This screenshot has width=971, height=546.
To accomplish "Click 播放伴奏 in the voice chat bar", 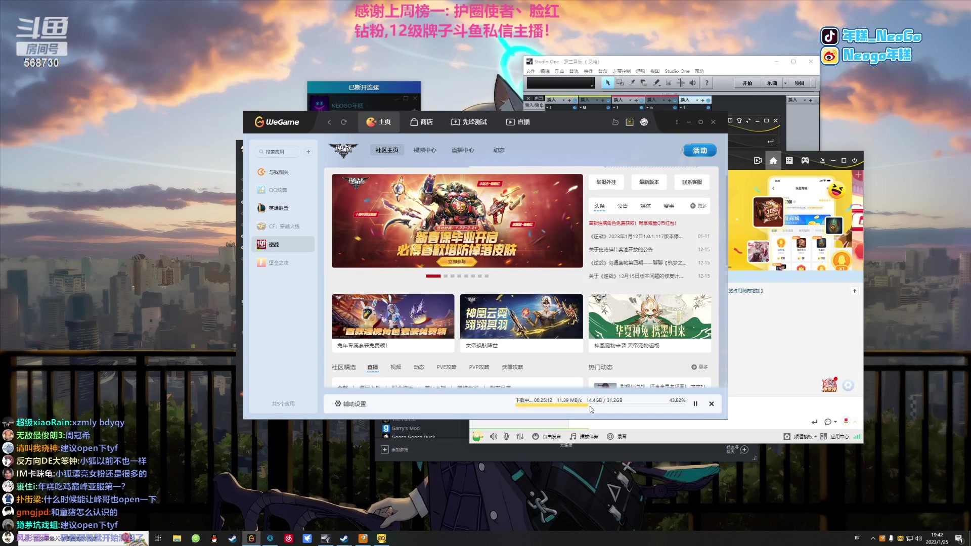I will point(584,436).
